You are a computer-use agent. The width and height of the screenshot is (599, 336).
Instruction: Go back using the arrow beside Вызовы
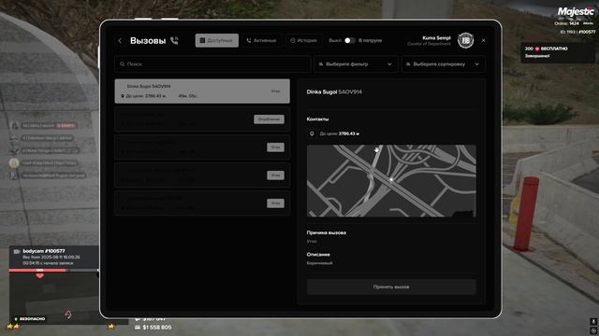tap(120, 40)
